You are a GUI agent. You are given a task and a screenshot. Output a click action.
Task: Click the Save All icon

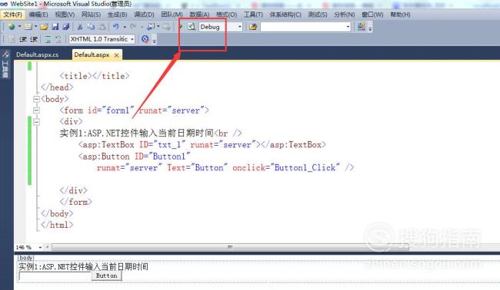66,27
